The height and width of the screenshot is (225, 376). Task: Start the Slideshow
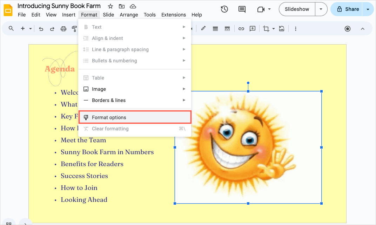click(x=297, y=9)
